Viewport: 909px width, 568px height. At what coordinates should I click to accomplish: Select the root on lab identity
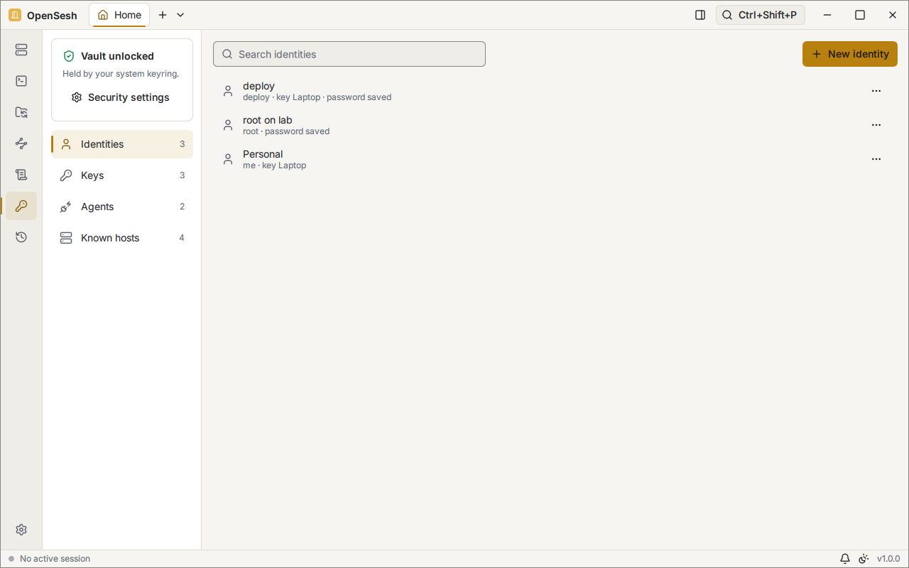pos(555,125)
